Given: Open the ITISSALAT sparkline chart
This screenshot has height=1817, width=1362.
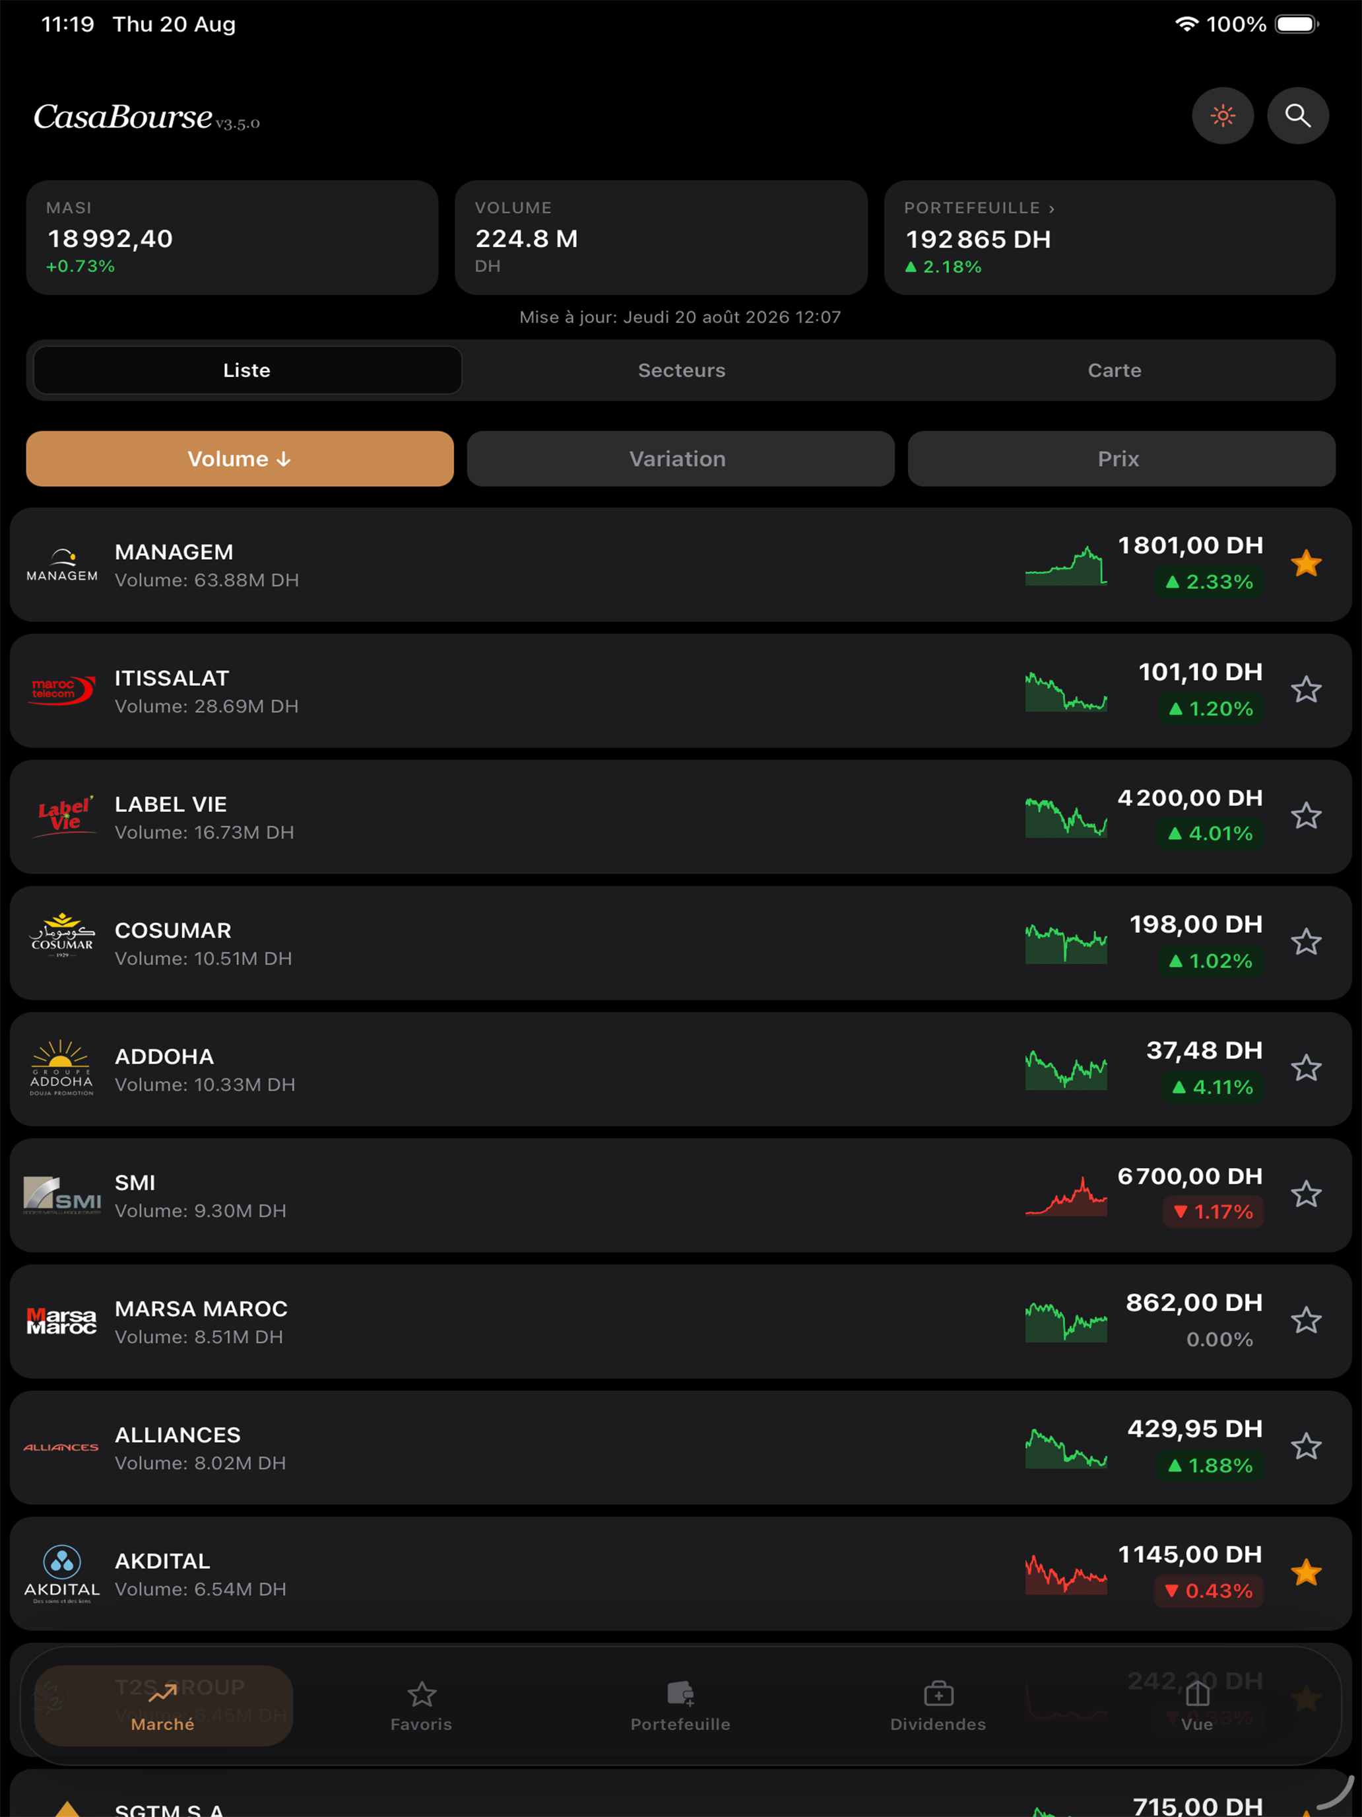Looking at the screenshot, I should [1066, 691].
